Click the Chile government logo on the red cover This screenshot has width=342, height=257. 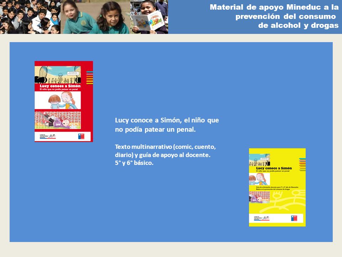(81, 136)
